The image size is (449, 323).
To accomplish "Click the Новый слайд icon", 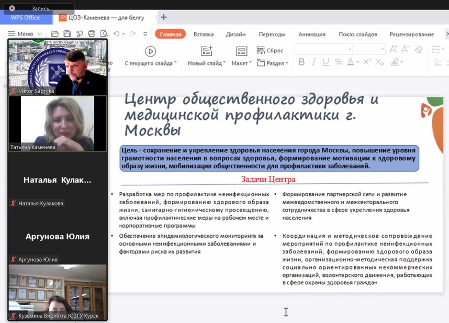I will [x=207, y=51].
